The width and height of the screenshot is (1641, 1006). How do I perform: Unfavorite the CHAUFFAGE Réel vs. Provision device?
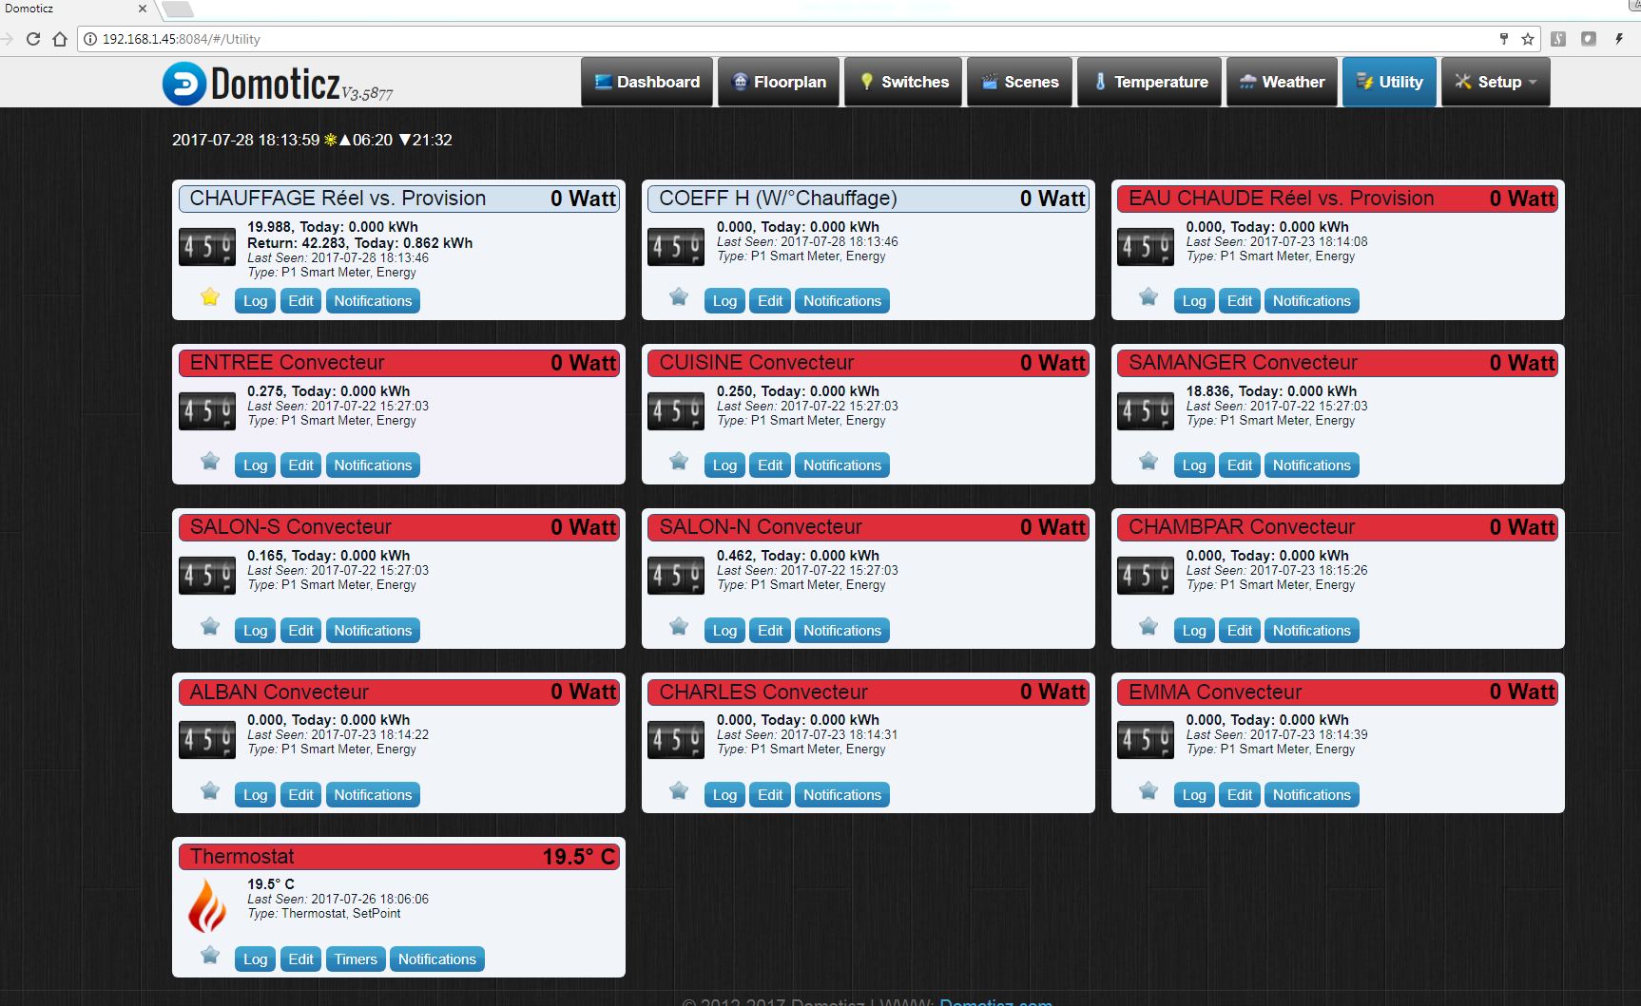point(210,298)
